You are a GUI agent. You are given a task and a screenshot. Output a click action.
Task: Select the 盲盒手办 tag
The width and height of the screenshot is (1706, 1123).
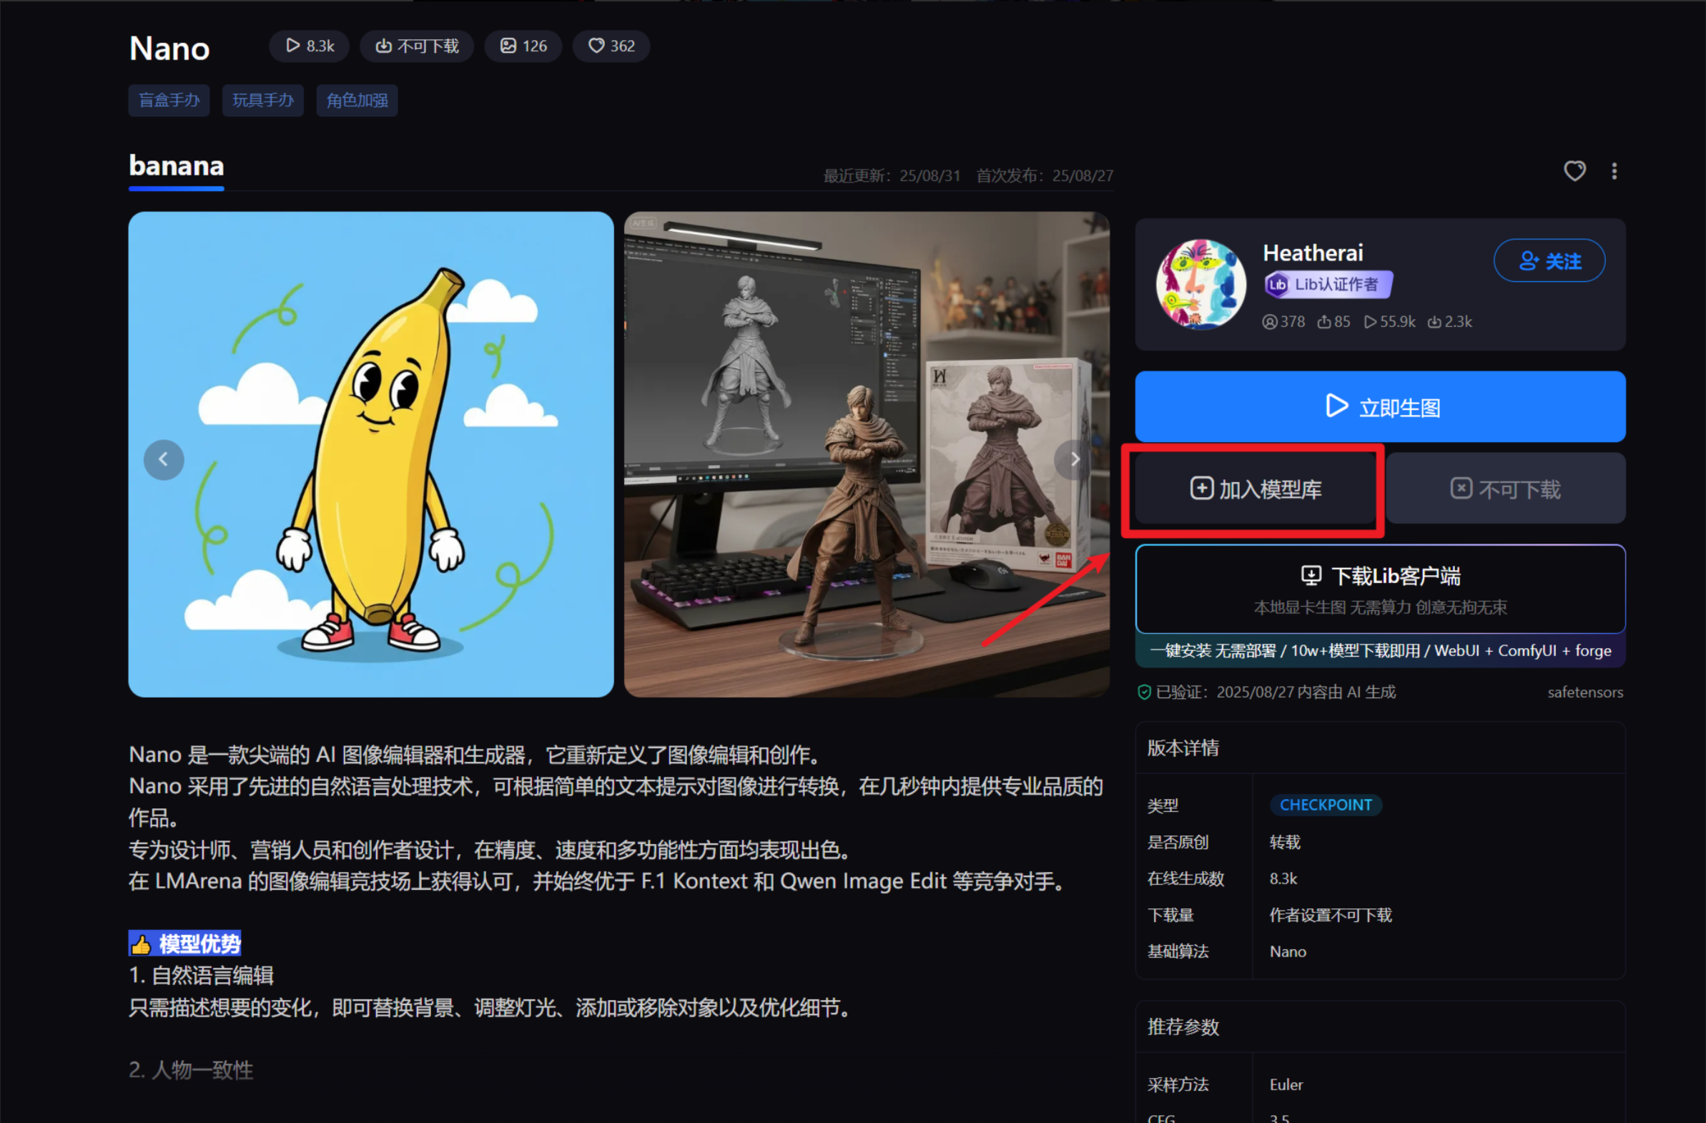pyautogui.click(x=169, y=100)
